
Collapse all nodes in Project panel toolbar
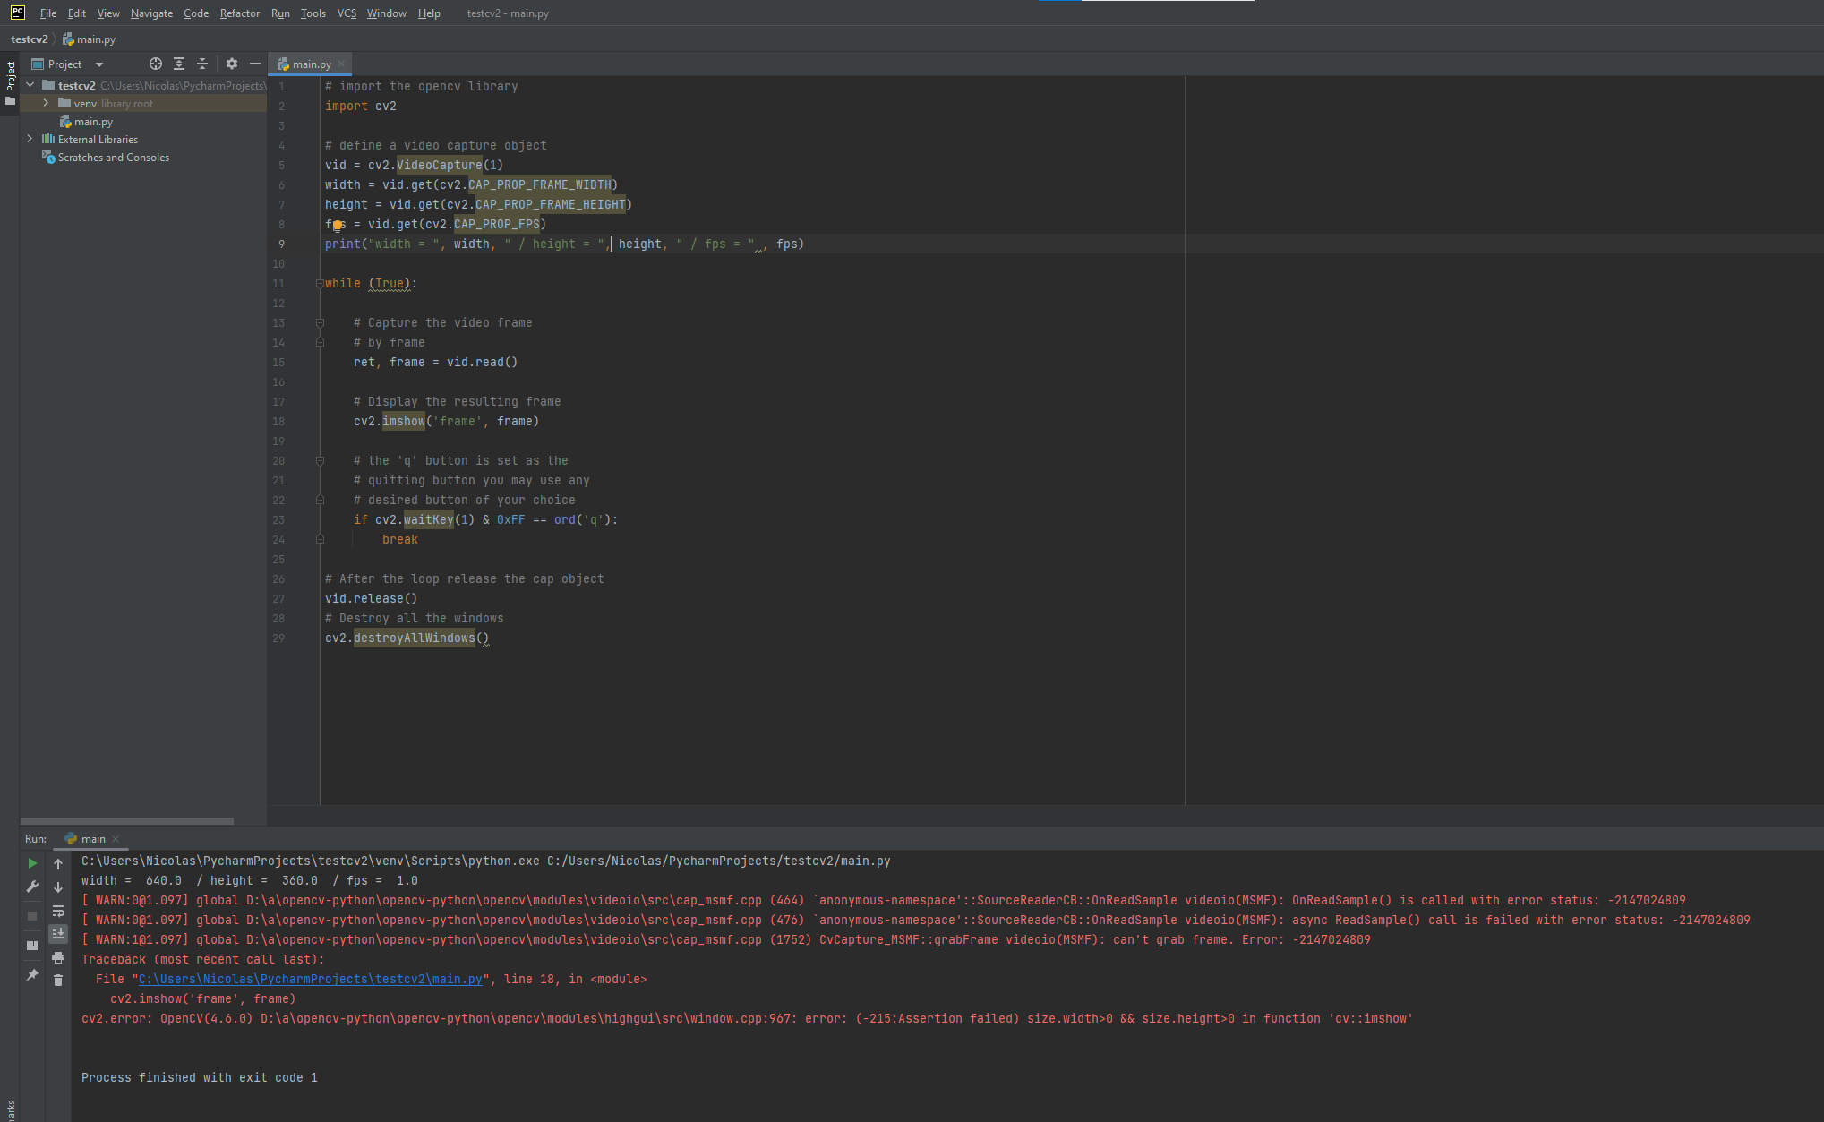click(202, 64)
